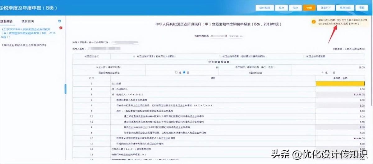The height and width of the screenshot is (164, 373).
Task: Open the second report link in sidebar list
Action: tap(24, 45)
